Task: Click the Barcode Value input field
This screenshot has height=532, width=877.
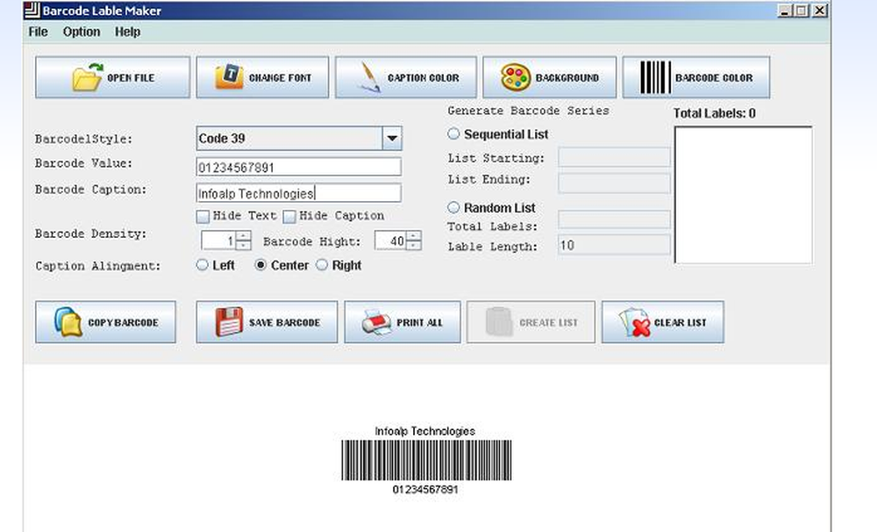Action: tap(299, 167)
